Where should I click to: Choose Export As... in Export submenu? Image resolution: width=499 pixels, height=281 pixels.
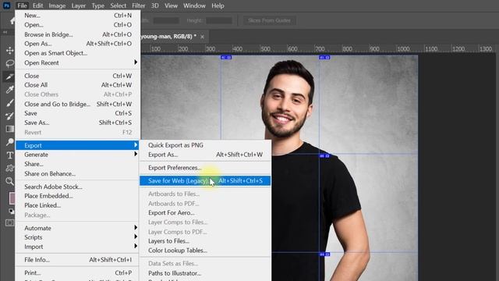(205, 155)
